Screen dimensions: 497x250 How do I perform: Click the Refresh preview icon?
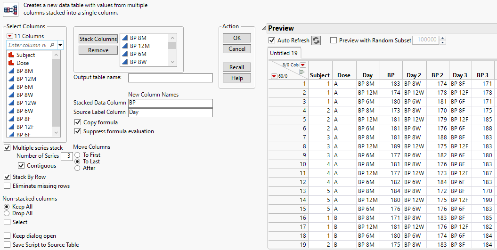[316, 40]
